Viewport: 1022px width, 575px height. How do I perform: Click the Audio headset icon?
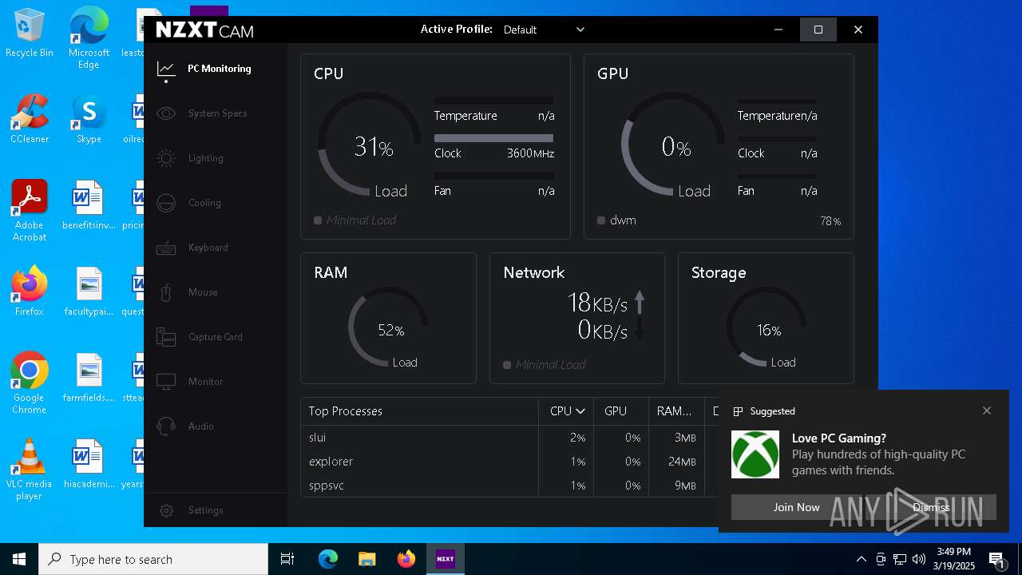point(166,426)
